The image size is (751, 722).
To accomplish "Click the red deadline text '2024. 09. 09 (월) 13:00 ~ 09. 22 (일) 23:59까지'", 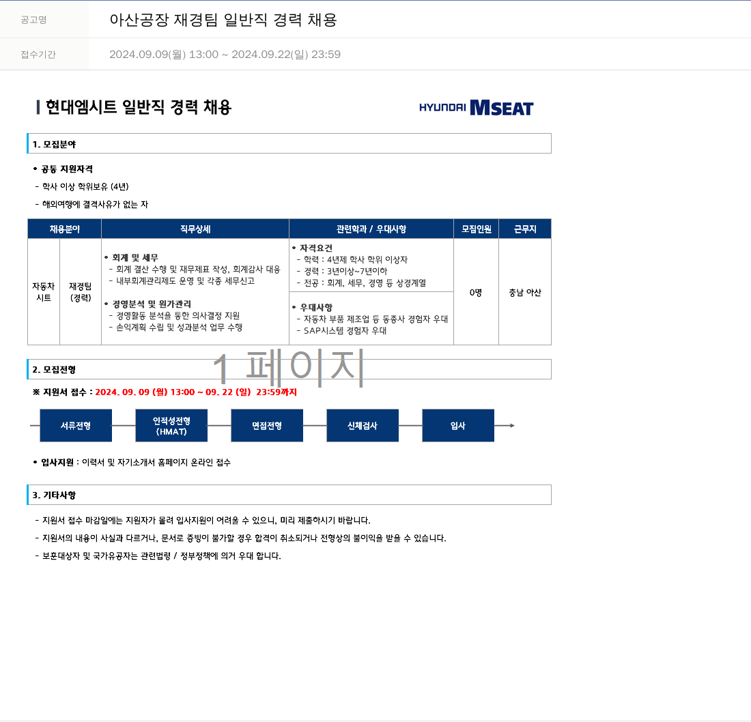I will [x=196, y=392].
